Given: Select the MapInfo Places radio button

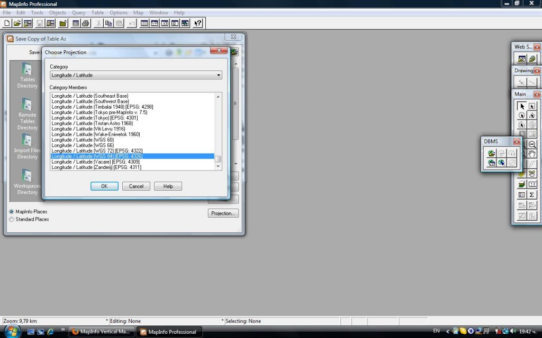Looking at the screenshot, I should (x=12, y=212).
